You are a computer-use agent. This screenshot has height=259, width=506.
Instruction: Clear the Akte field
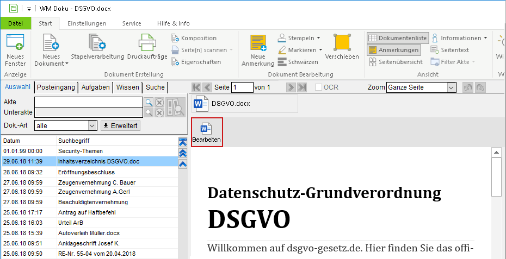159,103
